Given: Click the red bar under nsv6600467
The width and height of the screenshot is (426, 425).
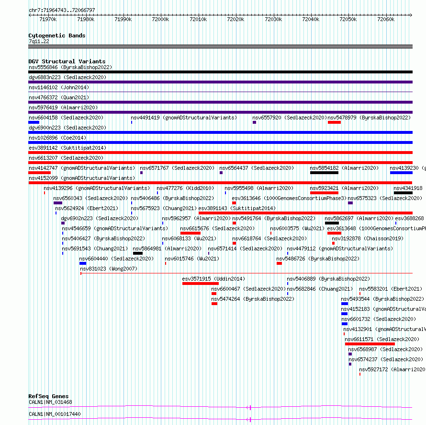Looking at the screenshot, I should coord(214,294).
